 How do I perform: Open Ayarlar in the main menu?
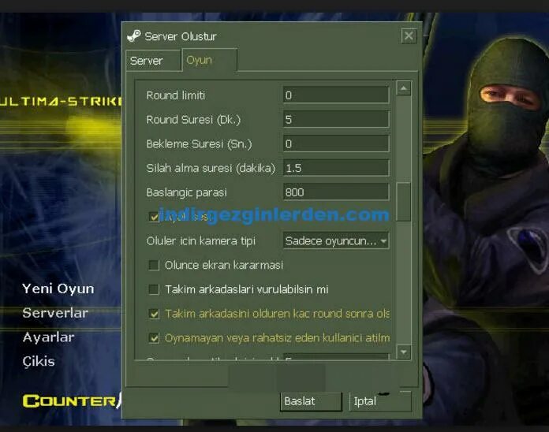tap(48, 337)
